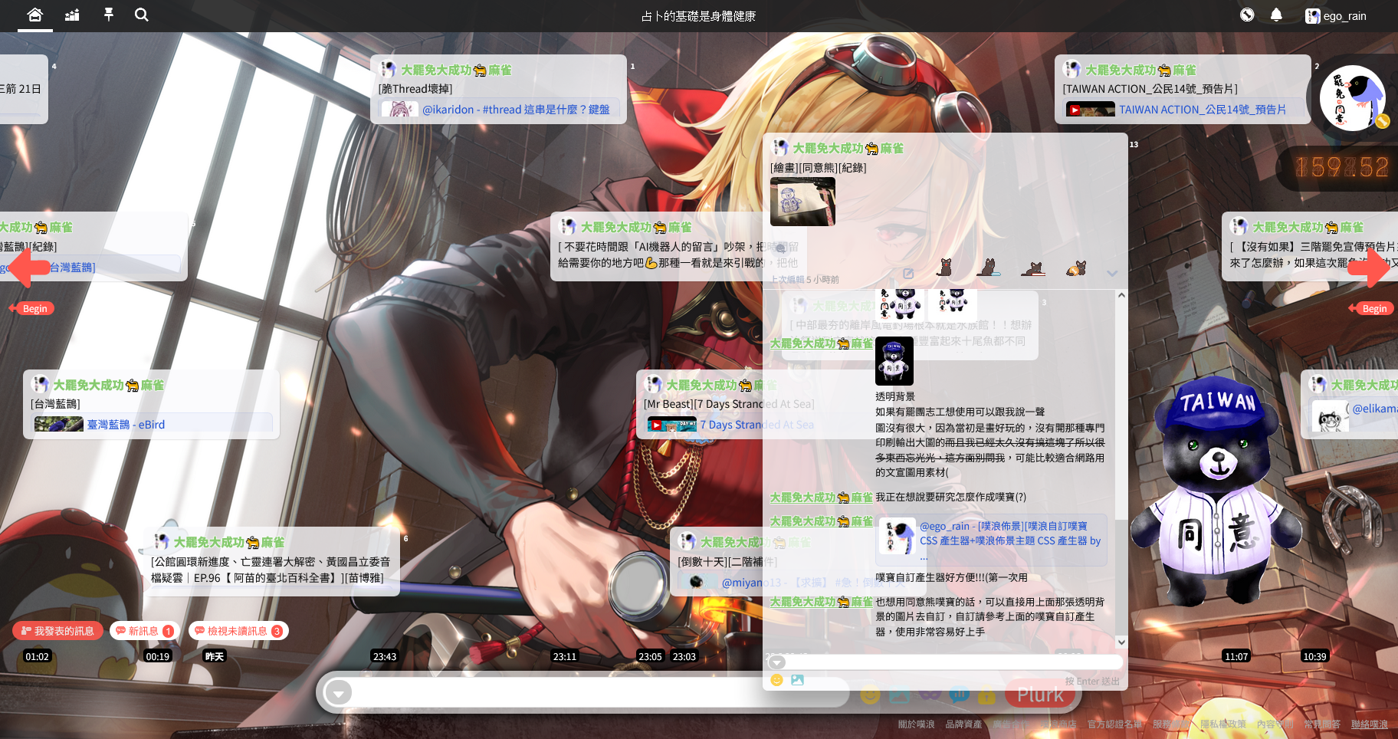Open emoticon picker in reply box

coord(776,680)
